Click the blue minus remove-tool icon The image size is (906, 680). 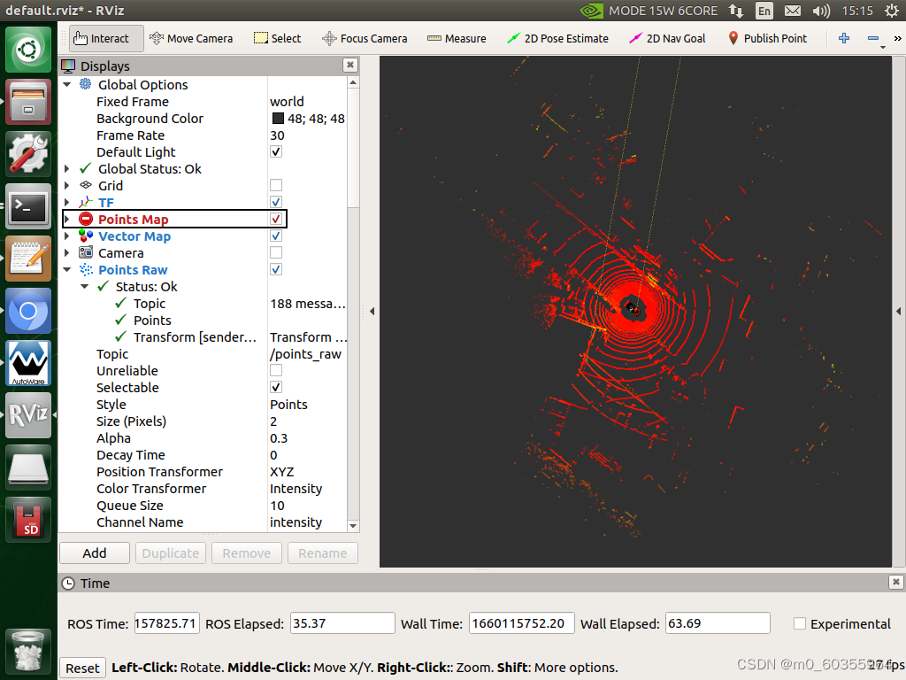click(x=873, y=39)
